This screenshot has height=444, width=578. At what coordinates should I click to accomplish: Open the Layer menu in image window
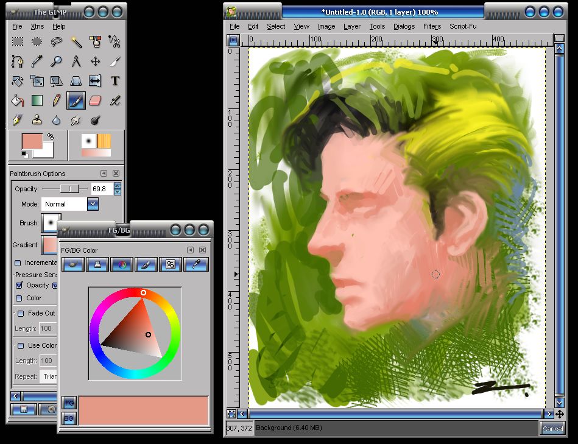351,26
